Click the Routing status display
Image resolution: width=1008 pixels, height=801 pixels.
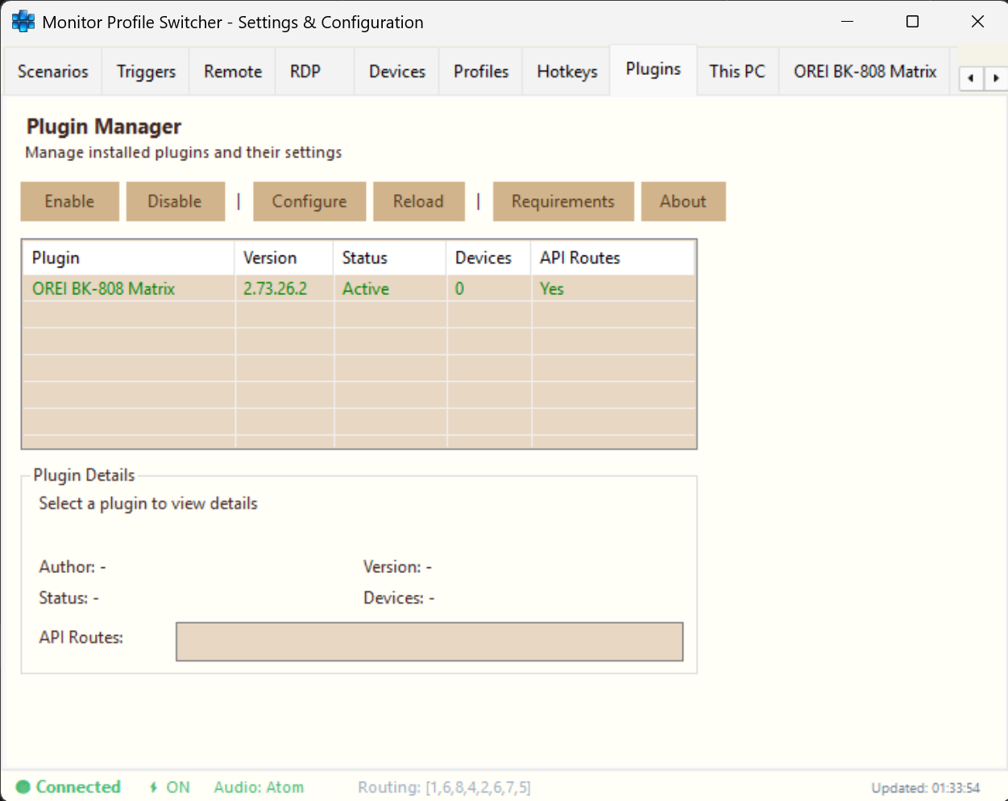click(445, 787)
